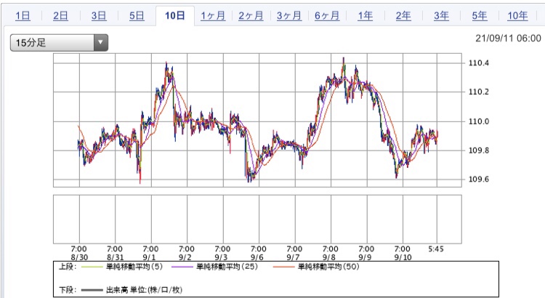Click the 109.6 price axis label
The image size is (545, 298).
(479, 179)
